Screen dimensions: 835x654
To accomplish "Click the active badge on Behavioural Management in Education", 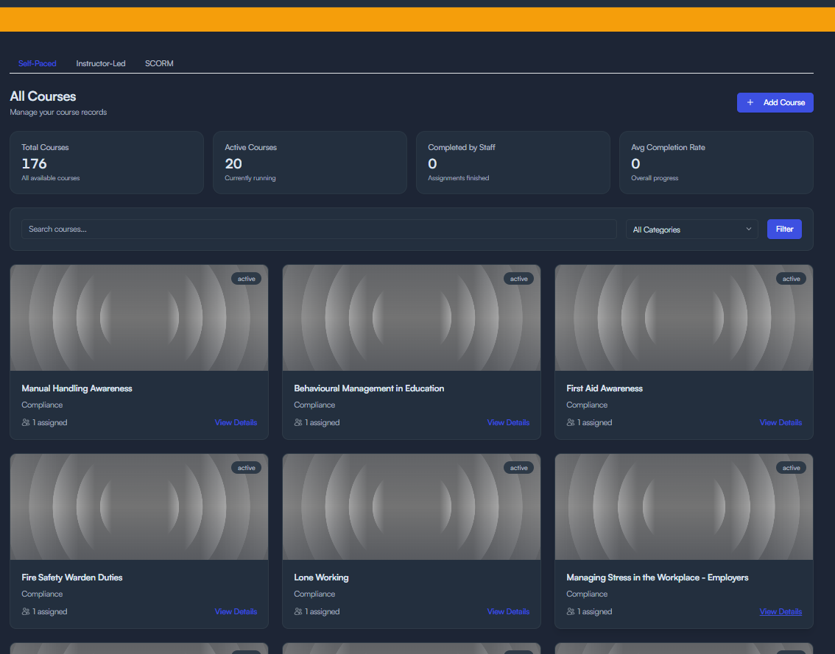I will pyautogui.click(x=518, y=279).
